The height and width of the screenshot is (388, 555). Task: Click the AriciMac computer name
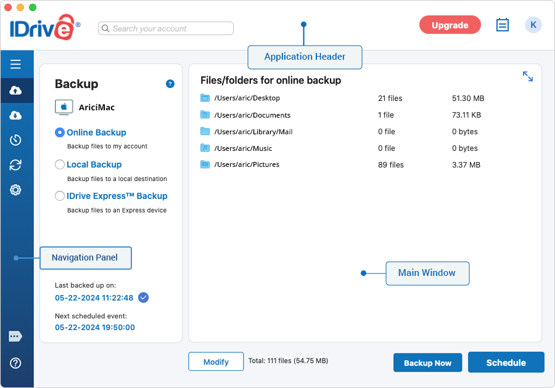click(97, 107)
